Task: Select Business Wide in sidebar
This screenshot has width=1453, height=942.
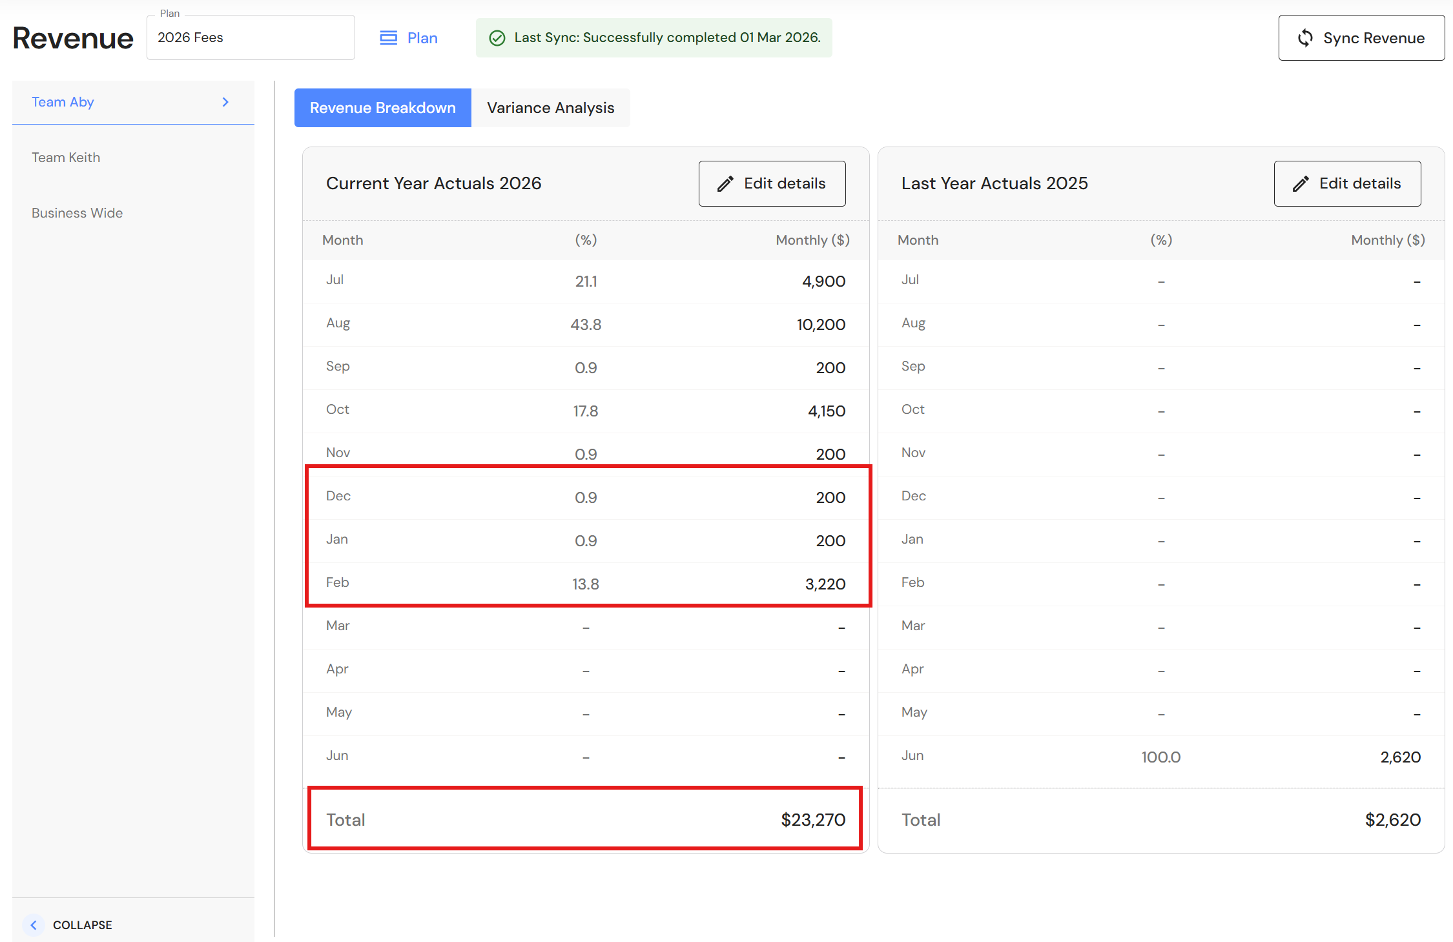Action: pyautogui.click(x=77, y=213)
